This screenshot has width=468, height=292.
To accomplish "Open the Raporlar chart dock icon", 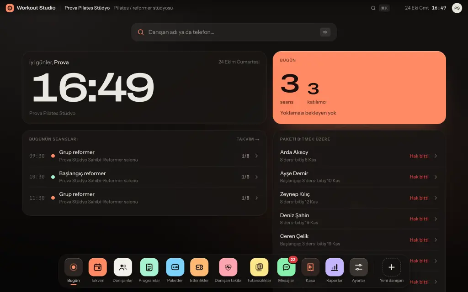I will 334,267.
